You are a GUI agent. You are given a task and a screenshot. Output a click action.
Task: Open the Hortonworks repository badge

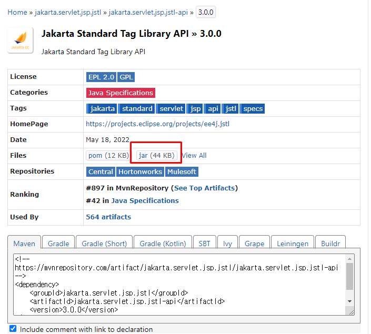coord(140,171)
